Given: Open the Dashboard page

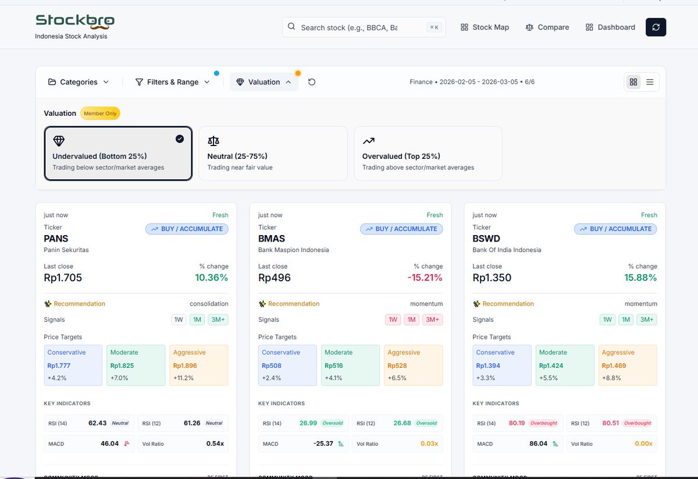Looking at the screenshot, I should click(x=610, y=27).
